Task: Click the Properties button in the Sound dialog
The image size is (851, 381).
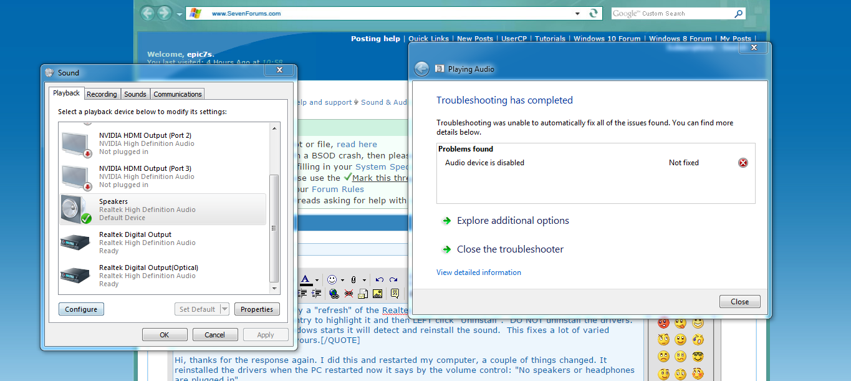Action: pos(257,309)
